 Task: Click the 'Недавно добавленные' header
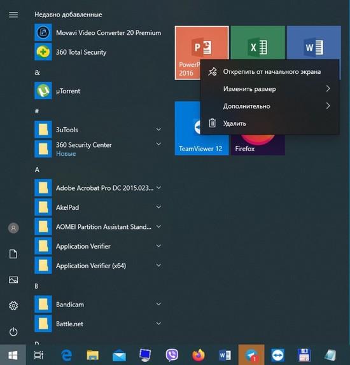click(x=68, y=15)
